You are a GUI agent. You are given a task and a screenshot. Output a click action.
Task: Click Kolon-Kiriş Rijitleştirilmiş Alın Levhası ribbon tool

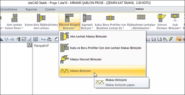tap(41, 22)
